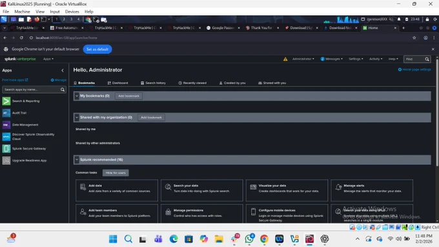Viewport: 439px width, 247px height.
Task: Open the Search & Reporting app icon
Action: [x=6, y=101]
